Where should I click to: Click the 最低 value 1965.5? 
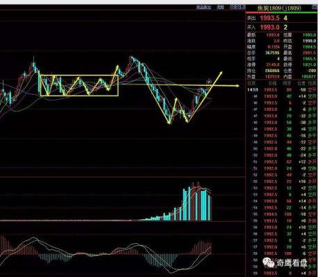tap(310, 59)
